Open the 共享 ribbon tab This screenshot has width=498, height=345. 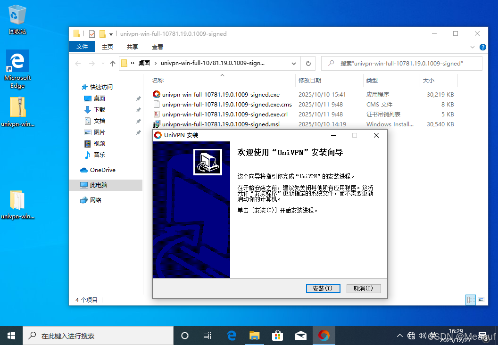click(x=133, y=47)
